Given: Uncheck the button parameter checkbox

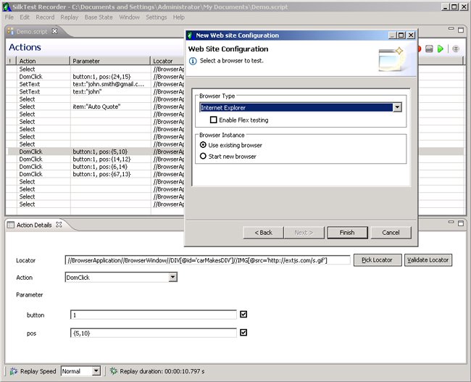Looking at the screenshot, I should click(243, 315).
